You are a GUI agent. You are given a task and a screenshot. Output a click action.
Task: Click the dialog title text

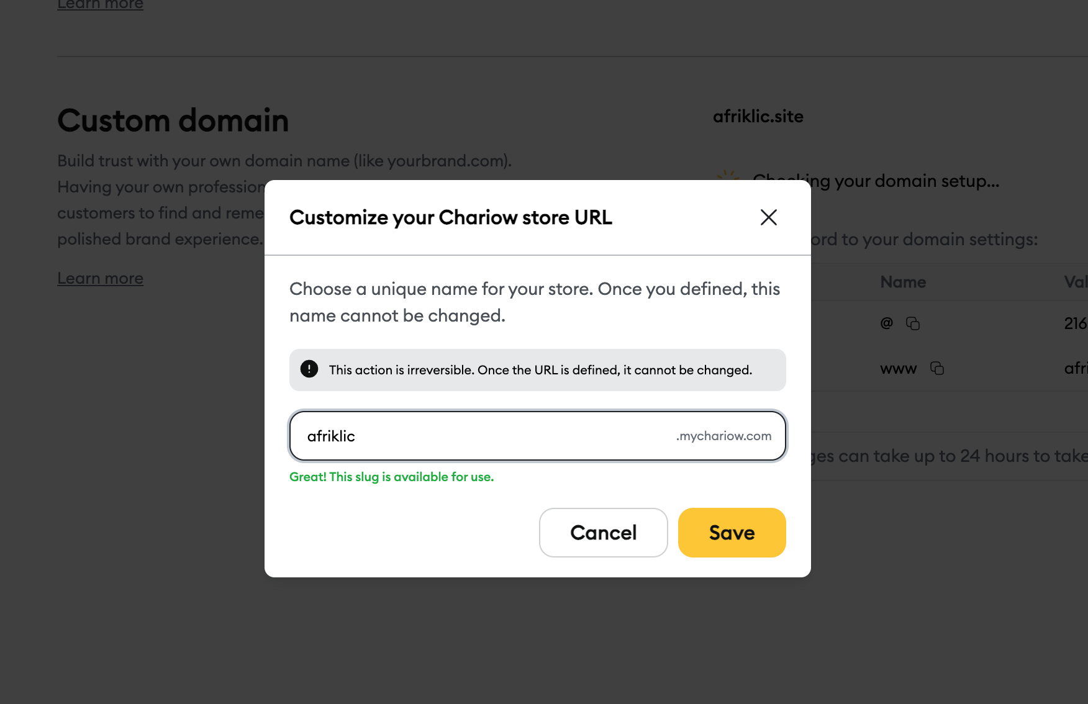pyautogui.click(x=450, y=218)
